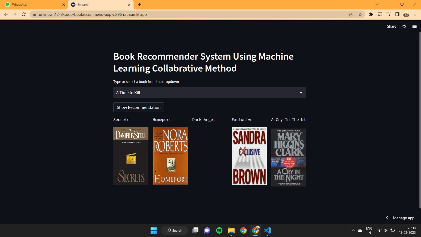Screen dimensions: 421x237
Task: Click the Homeport title text
Action: pos(162,120)
